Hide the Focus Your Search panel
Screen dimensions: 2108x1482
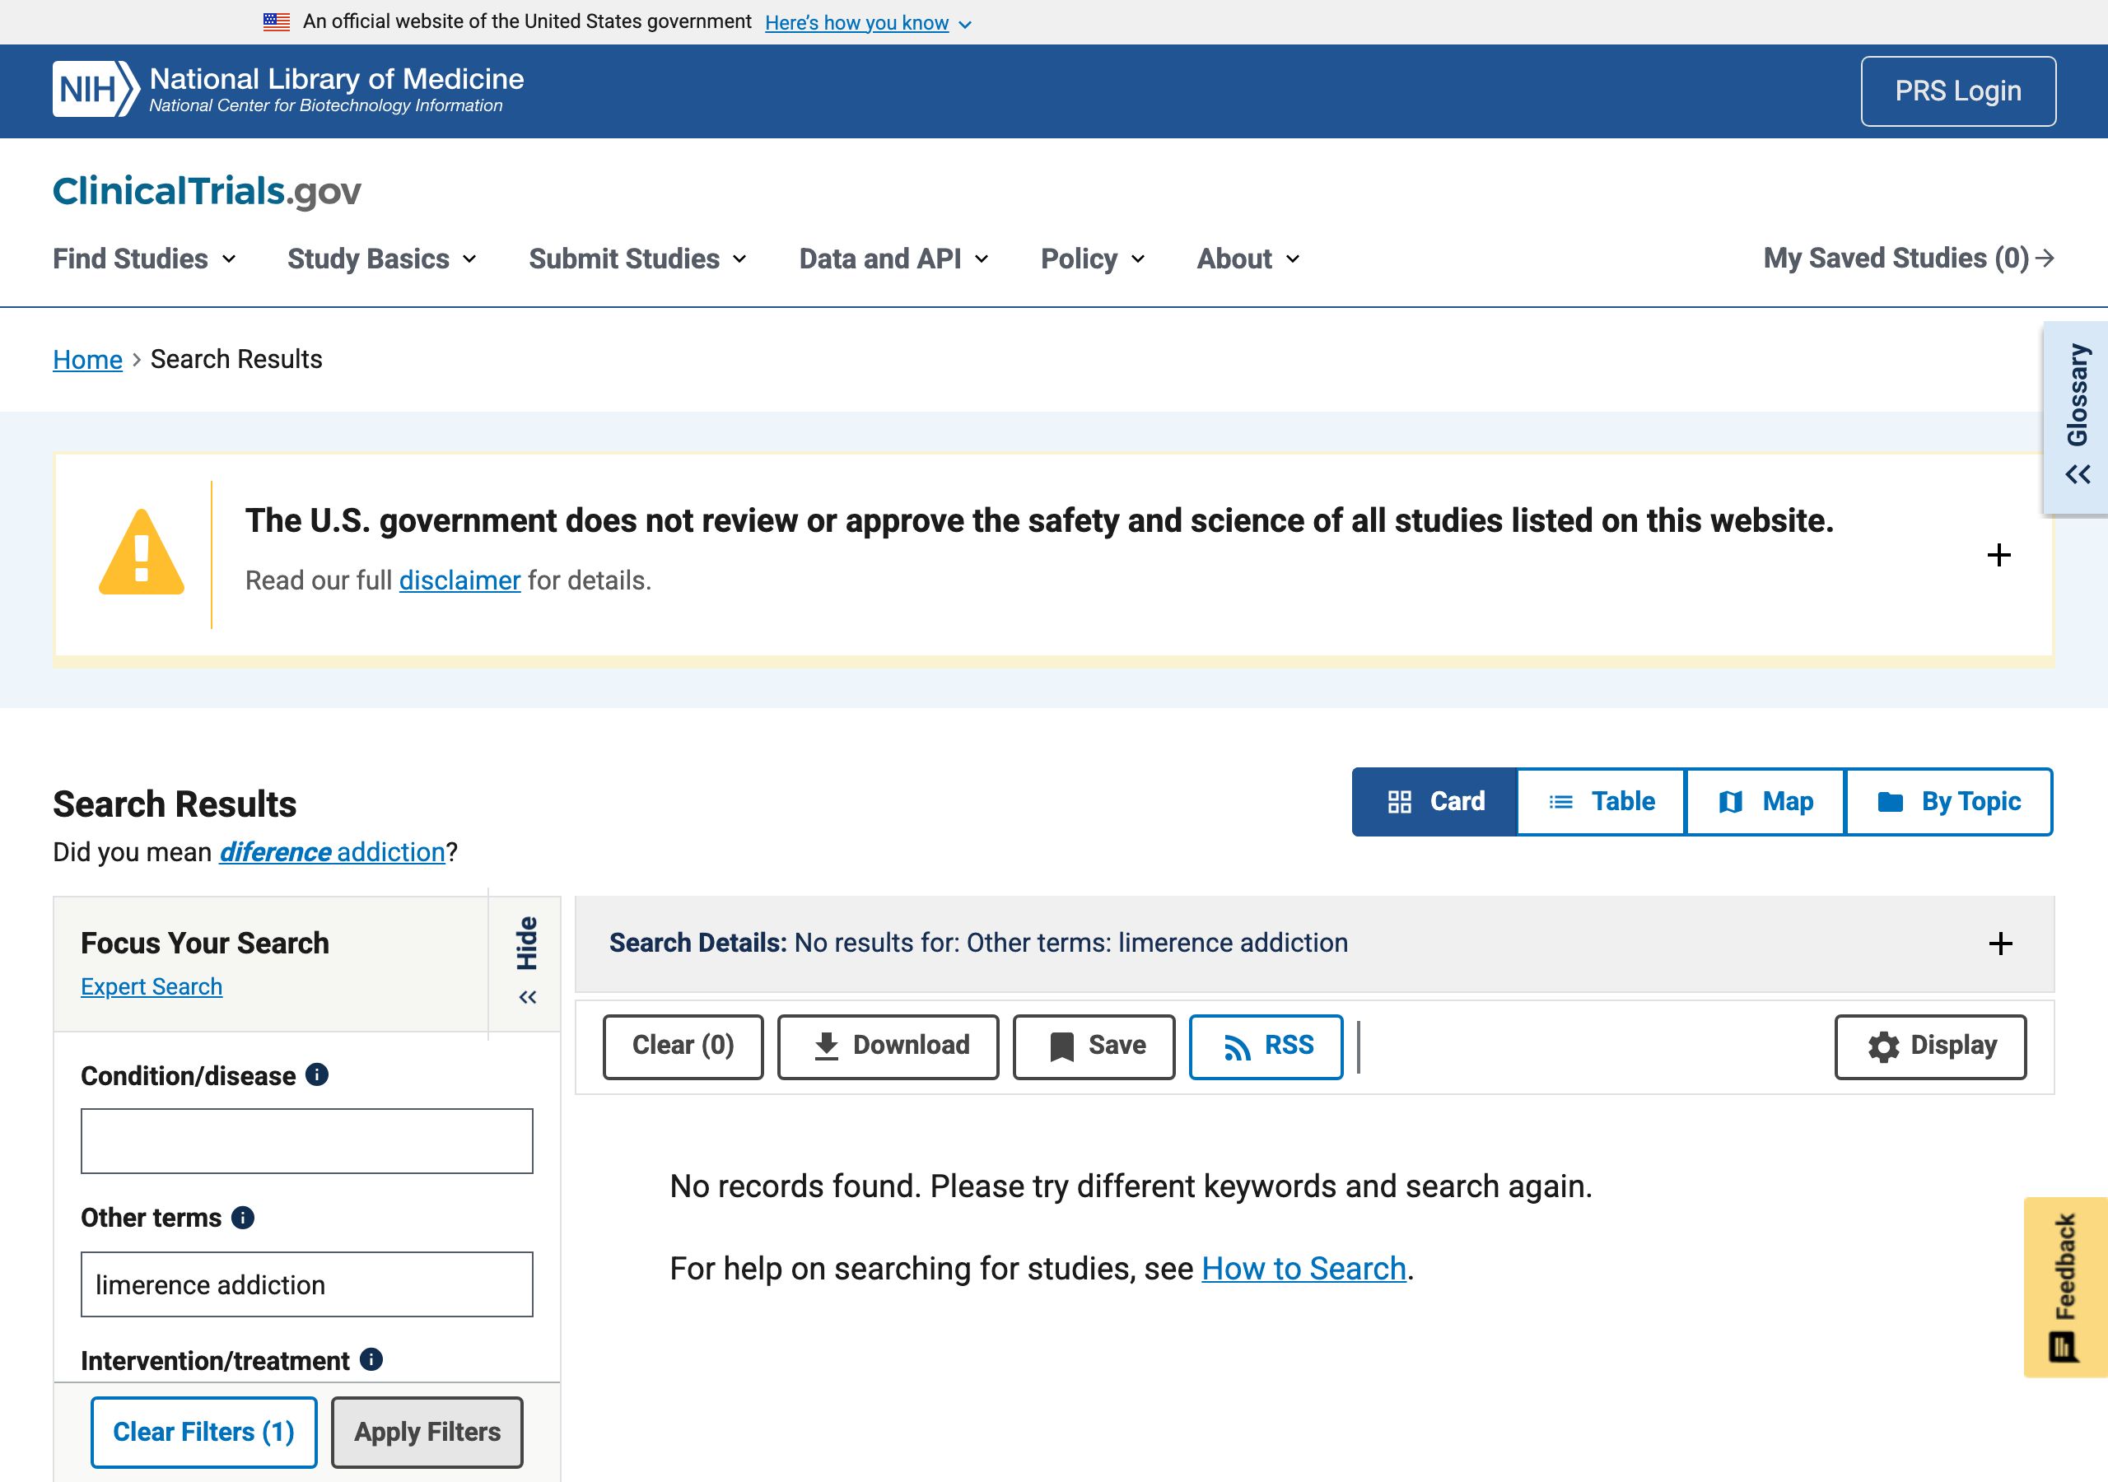(x=526, y=962)
